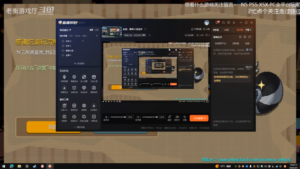Open the beauty filter icon
300x169 pixels.
coord(169,117)
